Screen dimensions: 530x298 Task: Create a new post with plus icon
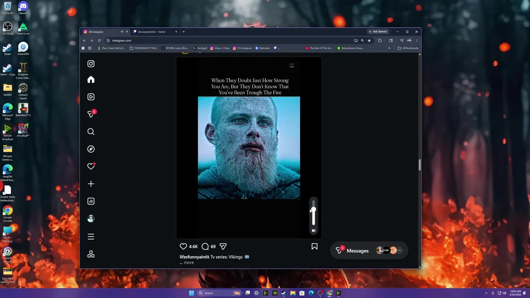pos(91,184)
